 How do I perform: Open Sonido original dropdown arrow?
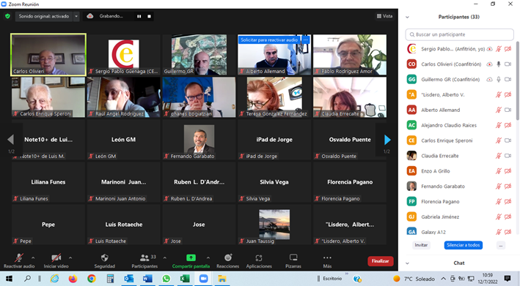(x=76, y=16)
